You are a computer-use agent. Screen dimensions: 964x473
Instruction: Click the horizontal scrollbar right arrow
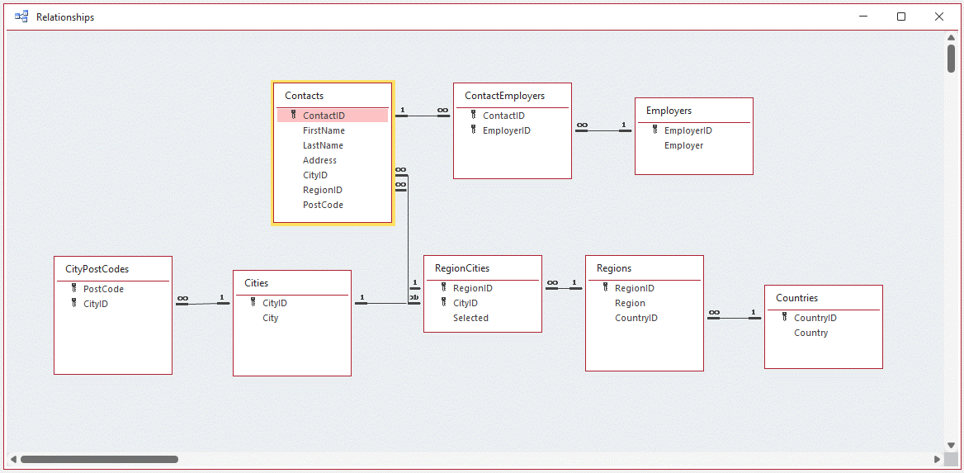point(937,459)
